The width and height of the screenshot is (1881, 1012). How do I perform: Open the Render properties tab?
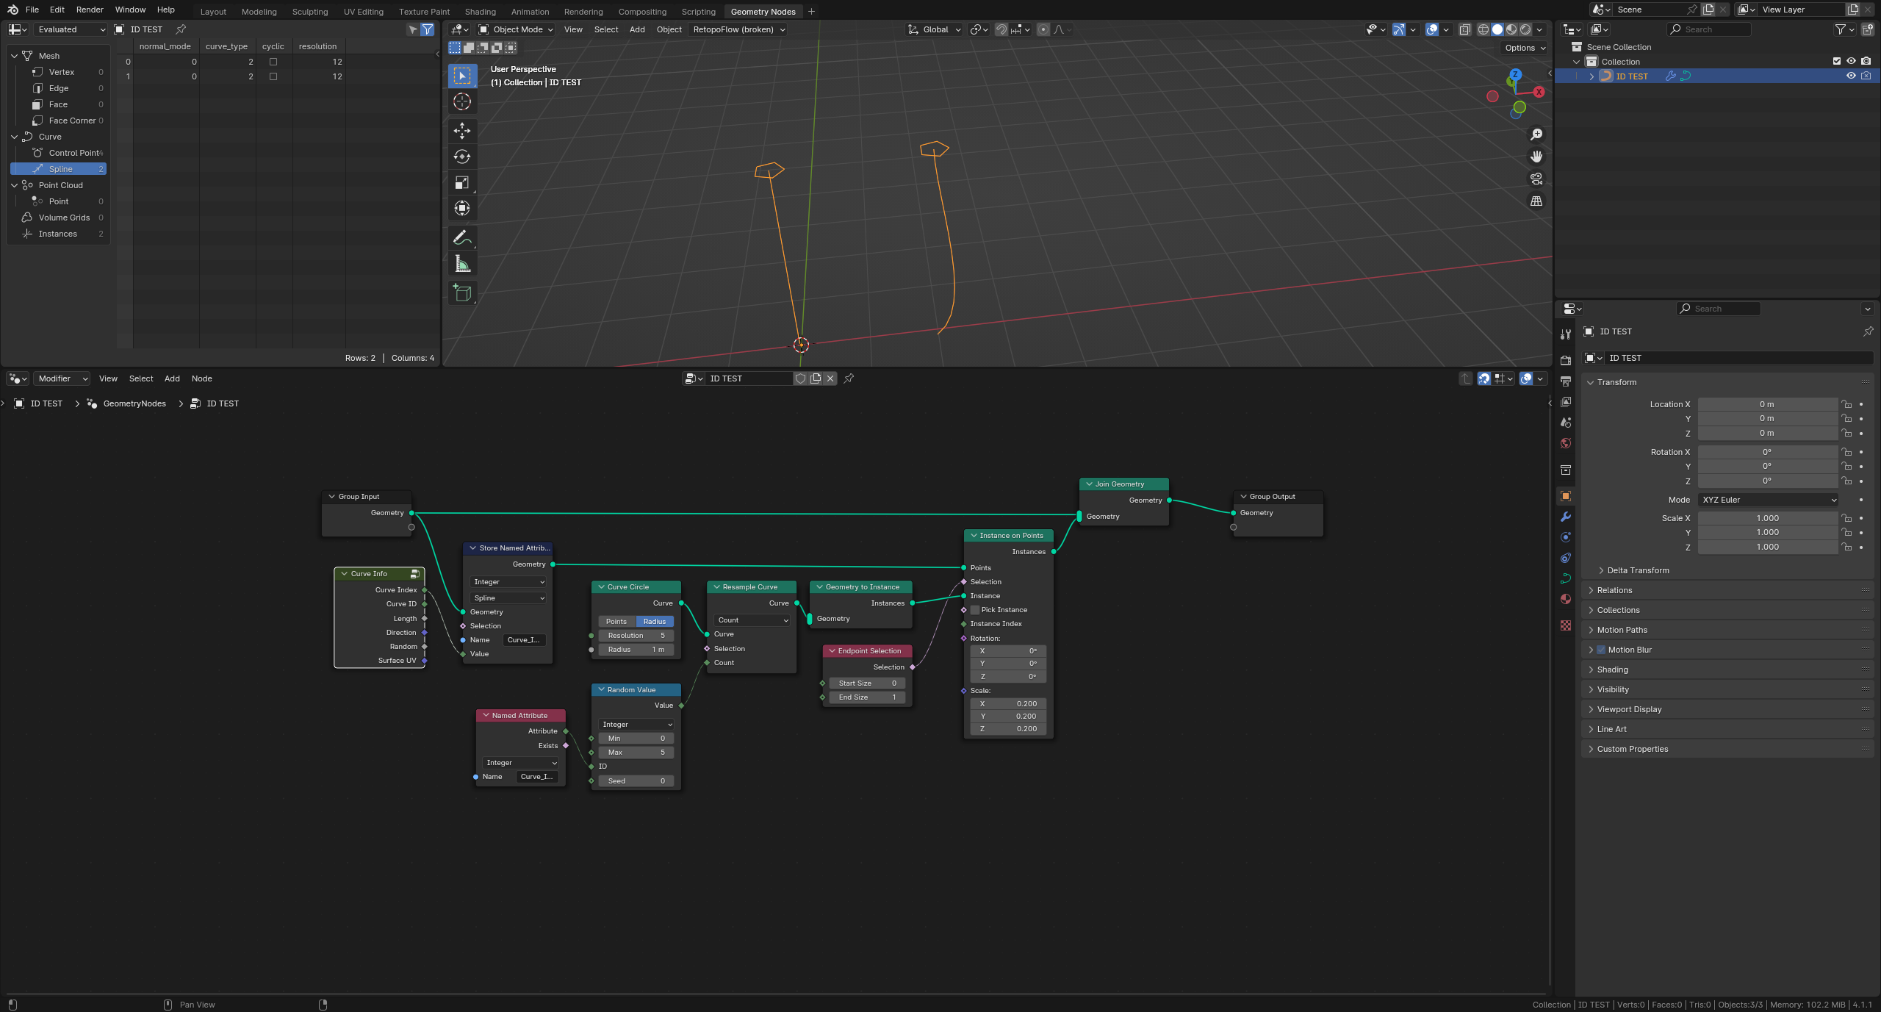click(1565, 361)
